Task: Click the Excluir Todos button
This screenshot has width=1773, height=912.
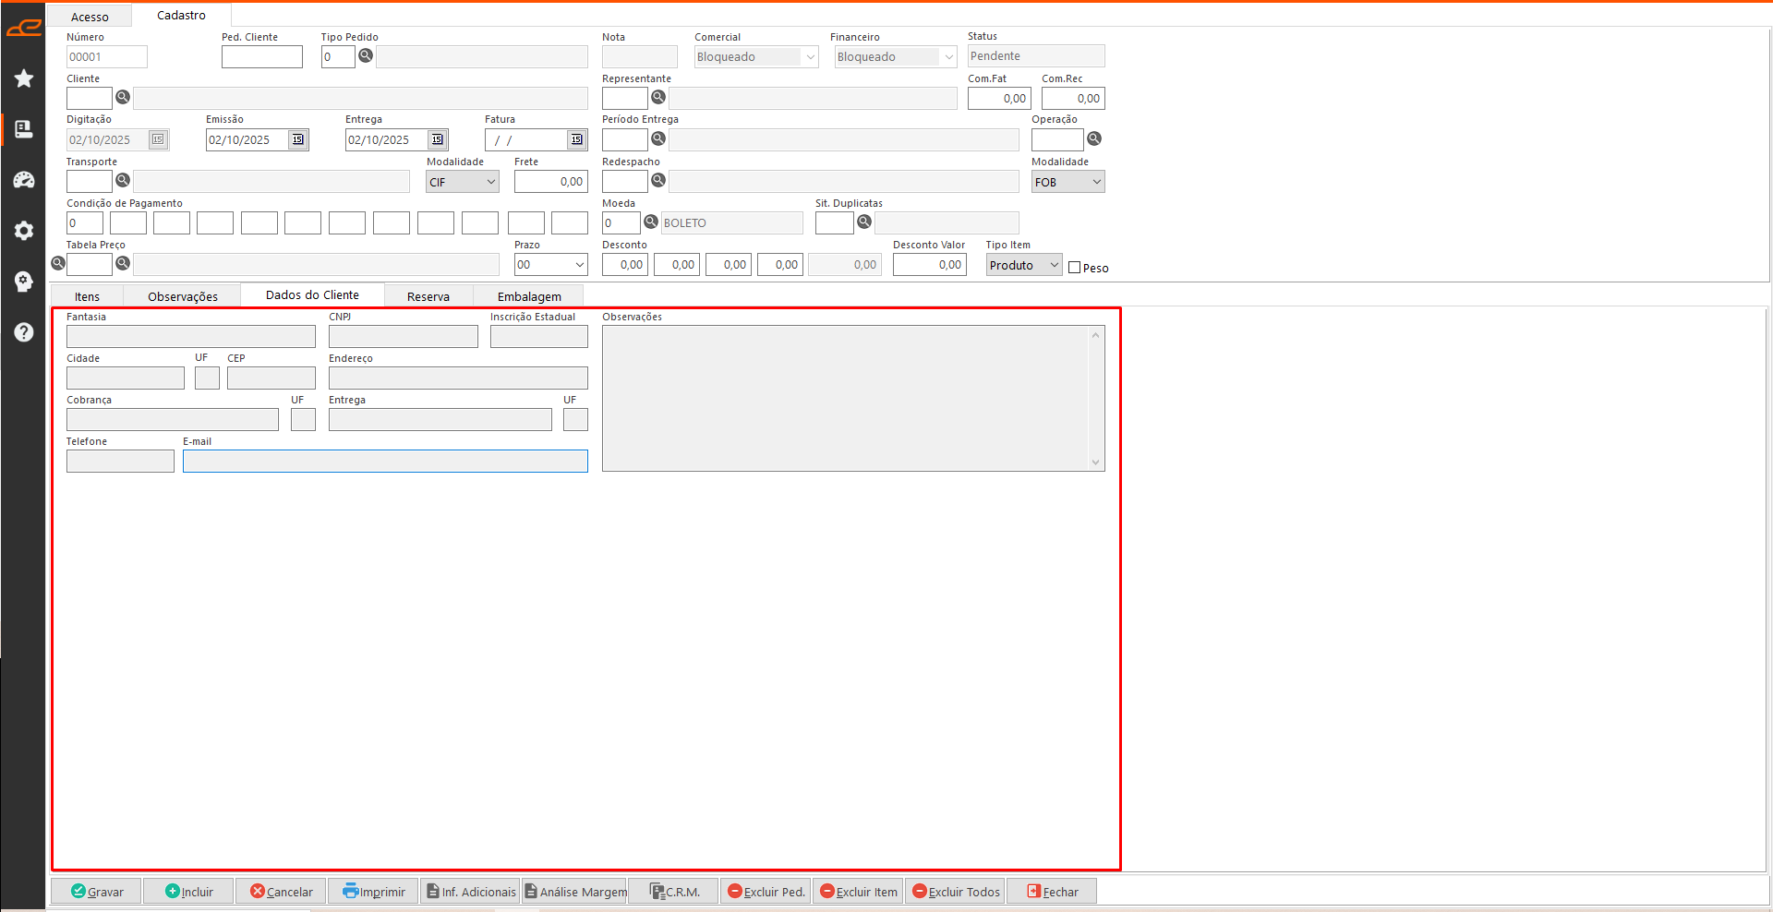Action: [956, 892]
